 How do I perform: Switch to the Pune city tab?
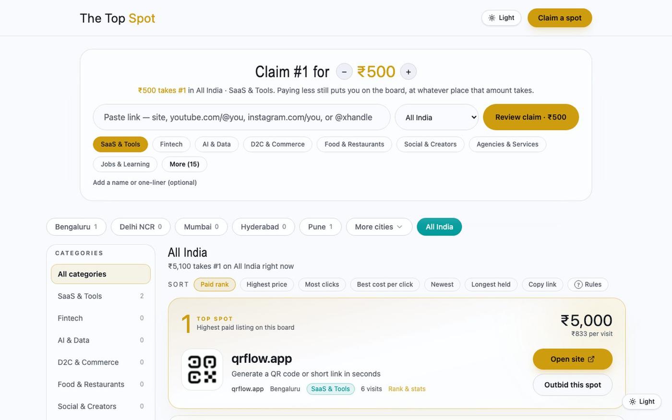pos(320,227)
